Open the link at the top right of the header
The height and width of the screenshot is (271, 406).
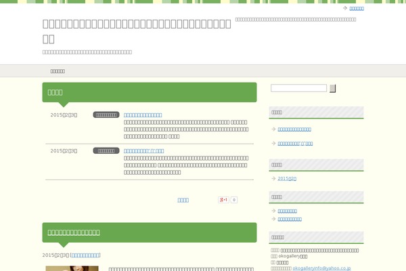357,9
